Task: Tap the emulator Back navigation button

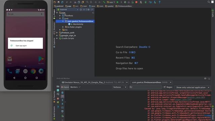Action: pyautogui.click(x=14, y=78)
